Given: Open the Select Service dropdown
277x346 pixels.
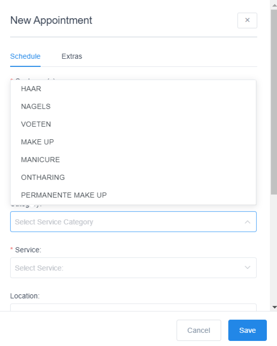Looking at the screenshot, I should (x=125, y=268).
